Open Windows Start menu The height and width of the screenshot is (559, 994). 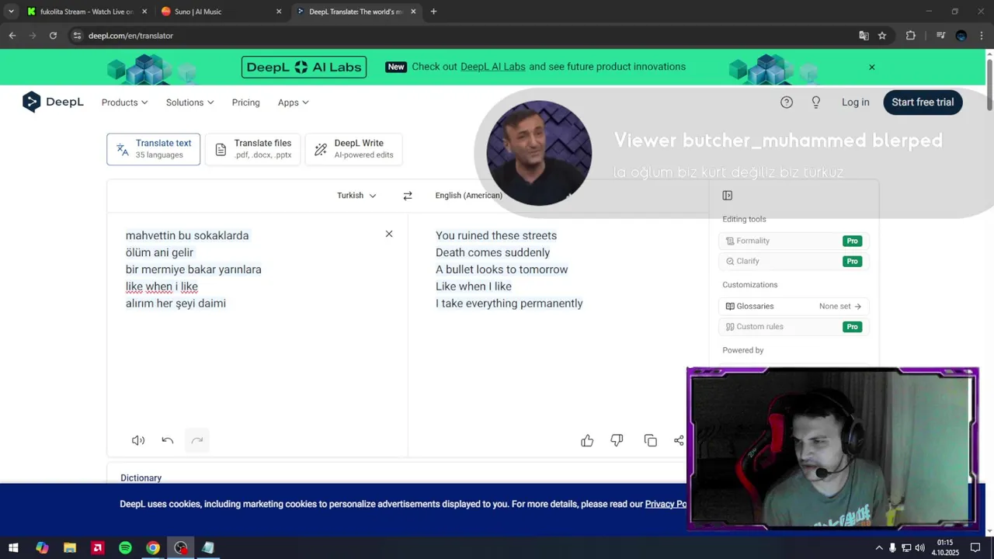13,548
